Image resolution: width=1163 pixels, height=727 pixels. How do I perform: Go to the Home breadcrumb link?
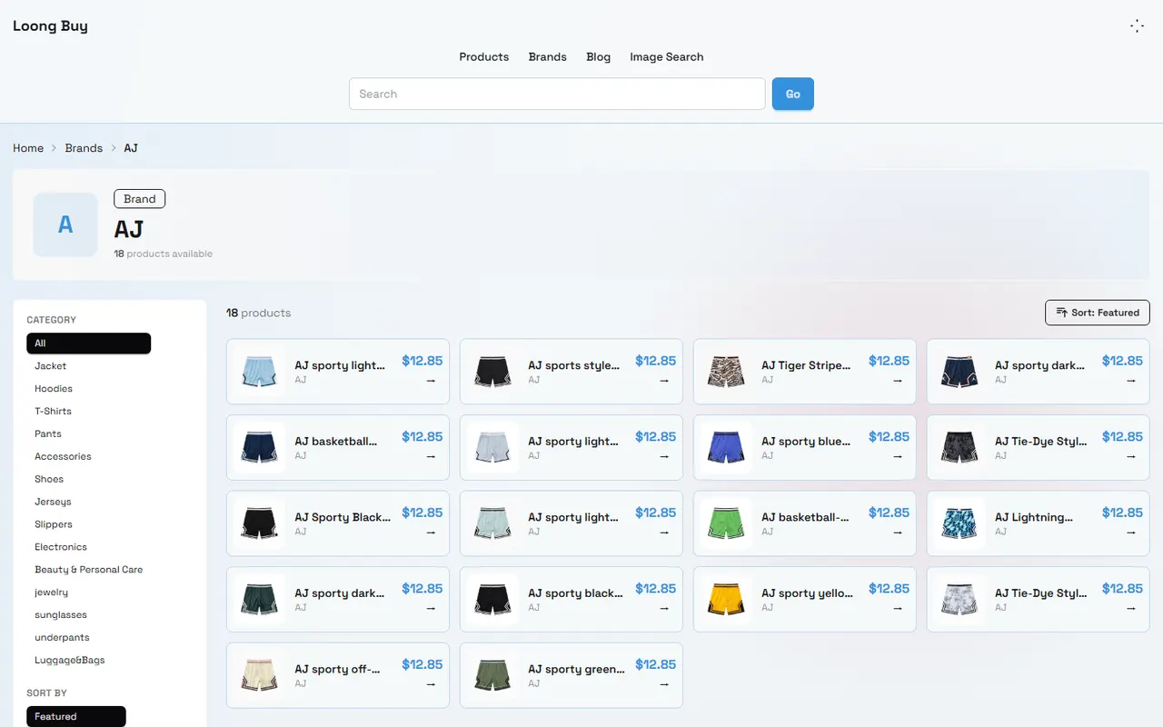[x=28, y=148]
